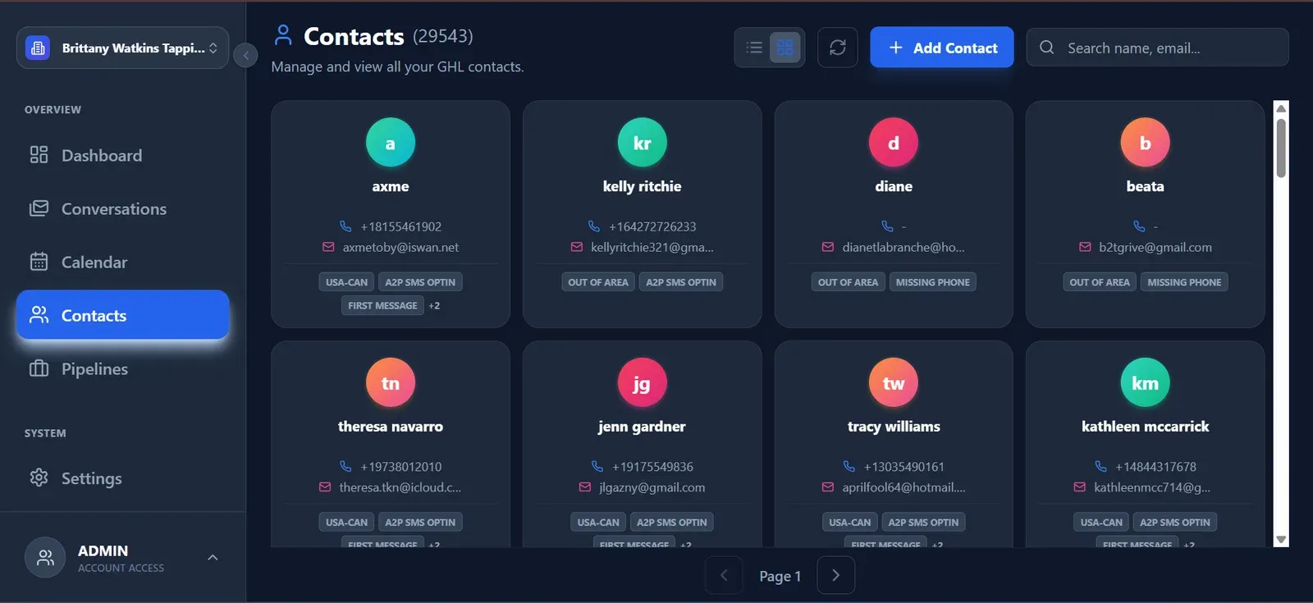The image size is (1313, 603).
Task: Click the Add Contact button
Action: point(941,48)
